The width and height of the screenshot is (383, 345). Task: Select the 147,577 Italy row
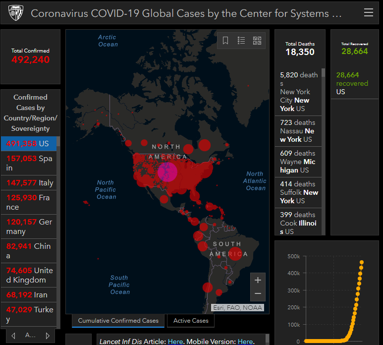[29, 183]
